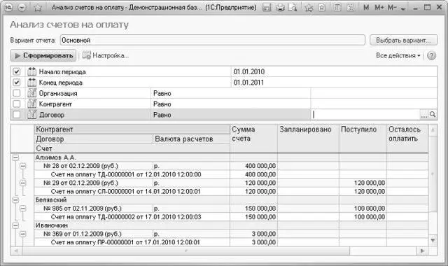
Task: Open the Все действия dropdown menu
Action: (398, 56)
